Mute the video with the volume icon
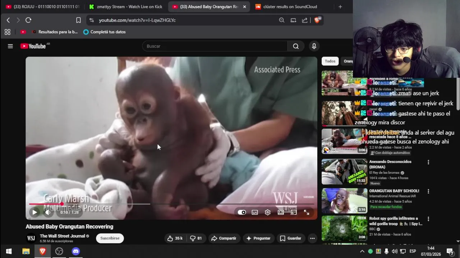The image size is (460, 258). (48, 212)
